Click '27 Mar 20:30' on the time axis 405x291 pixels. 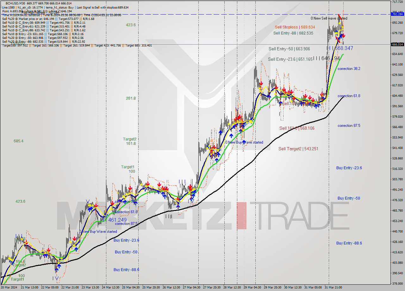211,288
